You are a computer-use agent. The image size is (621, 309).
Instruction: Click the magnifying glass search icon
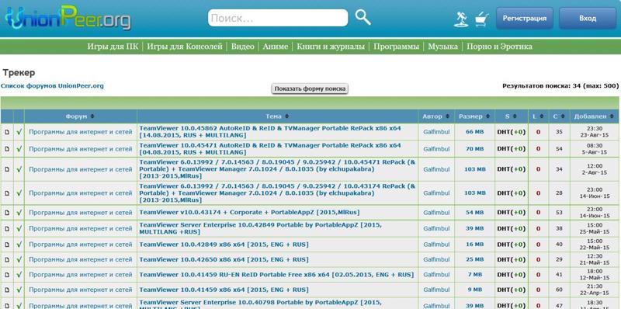pos(363,17)
